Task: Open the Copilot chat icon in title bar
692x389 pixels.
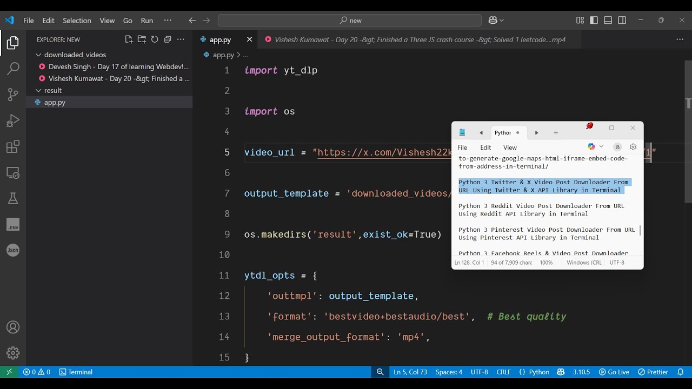Action: pyautogui.click(x=493, y=21)
